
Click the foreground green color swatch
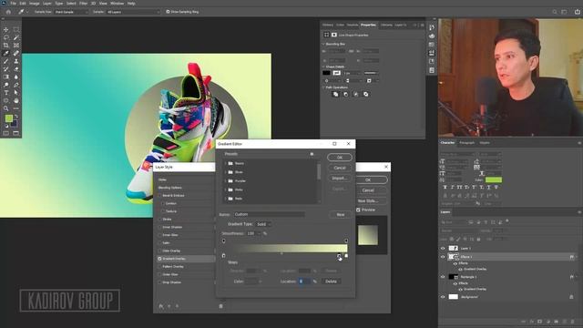(8, 118)
